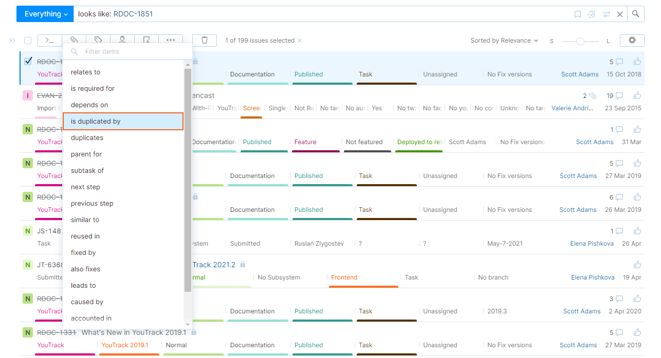Expand the sidebar with double chevron
The height and width of the screenshot is (358, 661).
(12, 41)
